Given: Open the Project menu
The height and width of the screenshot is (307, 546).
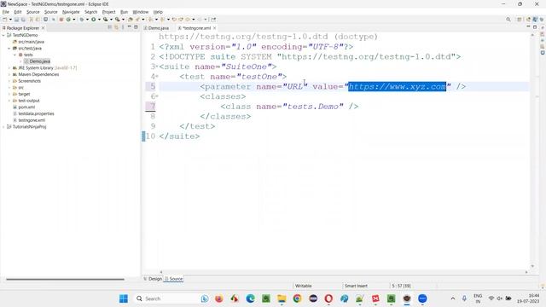Looking at the screenshot, I should point(108,12).
